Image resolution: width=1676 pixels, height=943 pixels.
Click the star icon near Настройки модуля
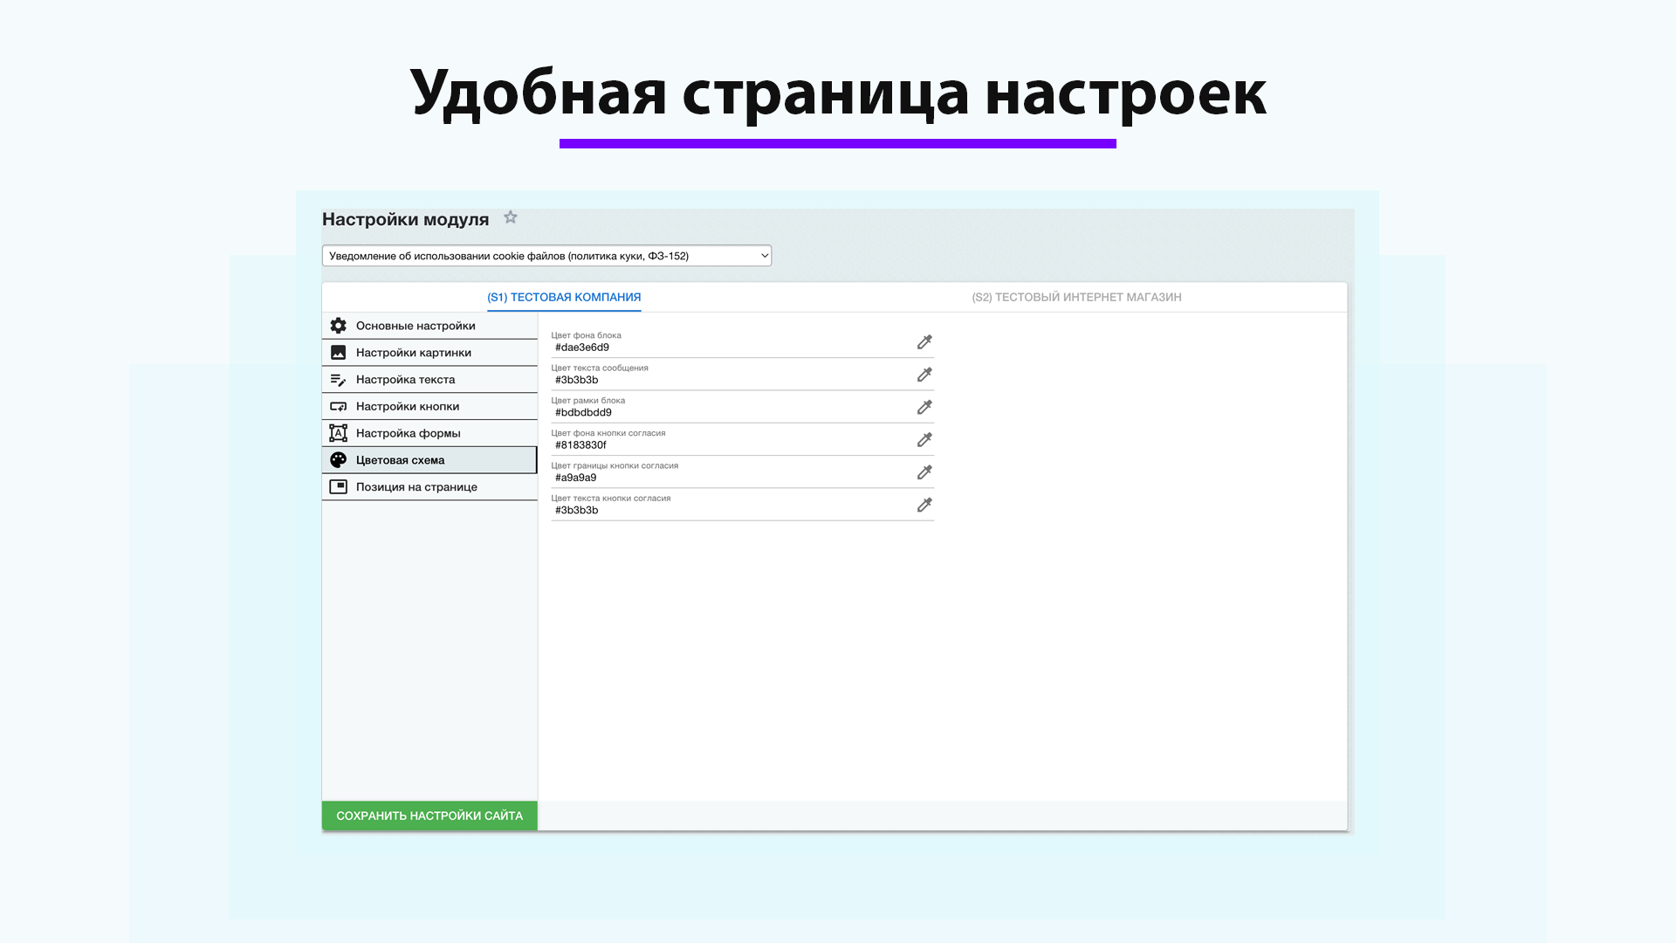click(510, 217)
